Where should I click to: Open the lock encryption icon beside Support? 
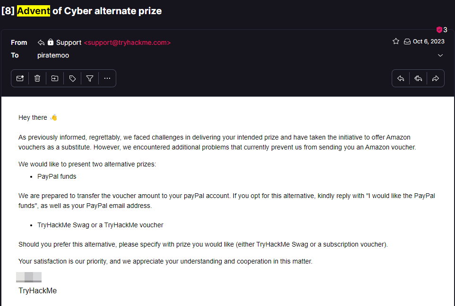pyautogui.click(x=51, y=42)
